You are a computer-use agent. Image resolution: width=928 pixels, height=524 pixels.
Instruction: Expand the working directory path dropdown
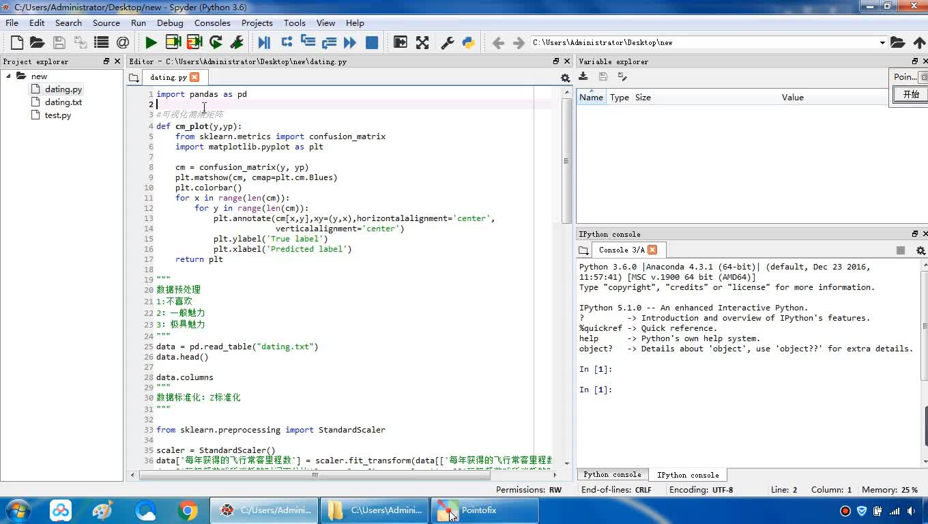[882, 42]
